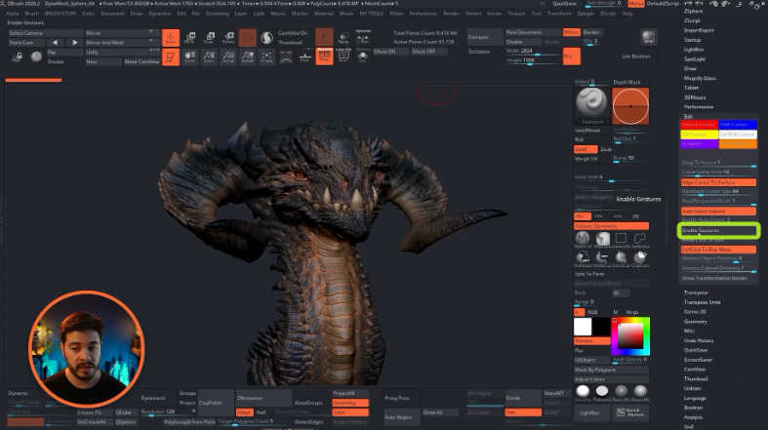
Task: Select the white main color swatch
Action: tap(583, 327)
